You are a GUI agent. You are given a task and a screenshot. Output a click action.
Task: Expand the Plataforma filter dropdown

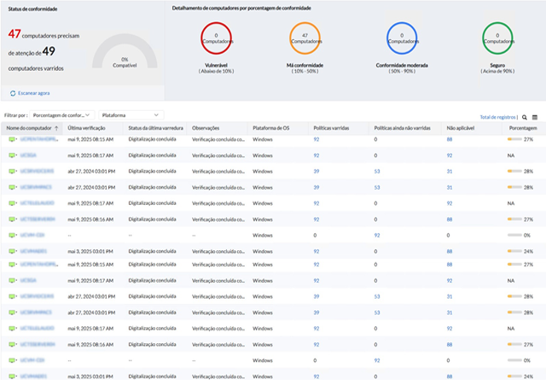130,114
